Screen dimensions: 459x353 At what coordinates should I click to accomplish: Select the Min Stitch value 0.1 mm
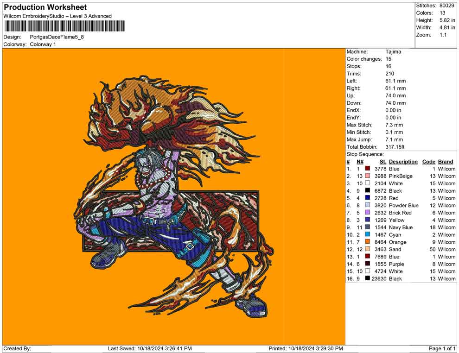394,132
